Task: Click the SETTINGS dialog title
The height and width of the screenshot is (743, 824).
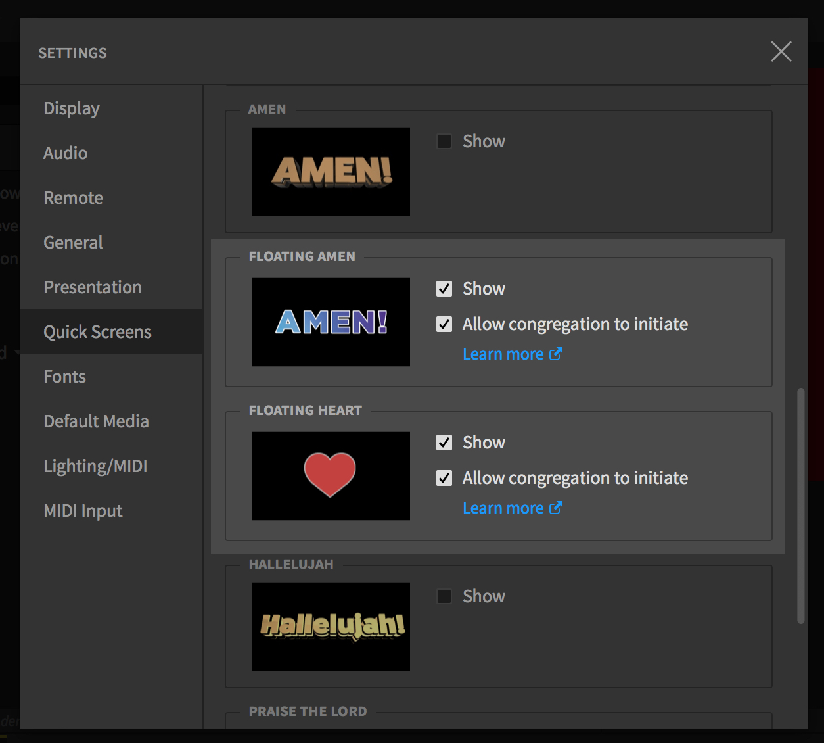Action: pyautogui.click(x=73, y=53)
